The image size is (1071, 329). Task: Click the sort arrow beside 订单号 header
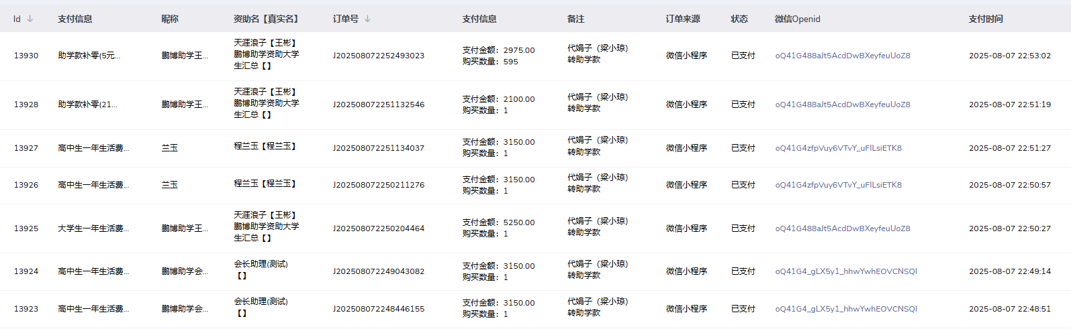[367, 19]
